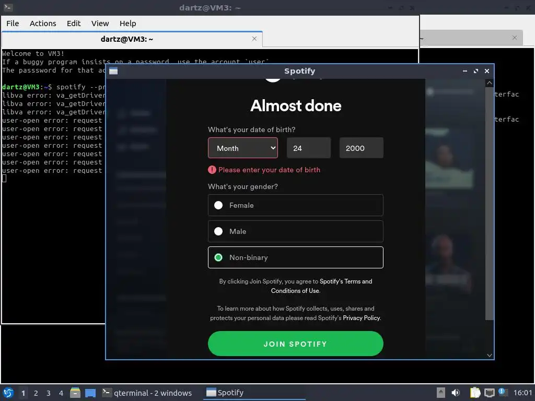Switch to workspace 1
Screen dimensions: 535x401
(23, 393)
